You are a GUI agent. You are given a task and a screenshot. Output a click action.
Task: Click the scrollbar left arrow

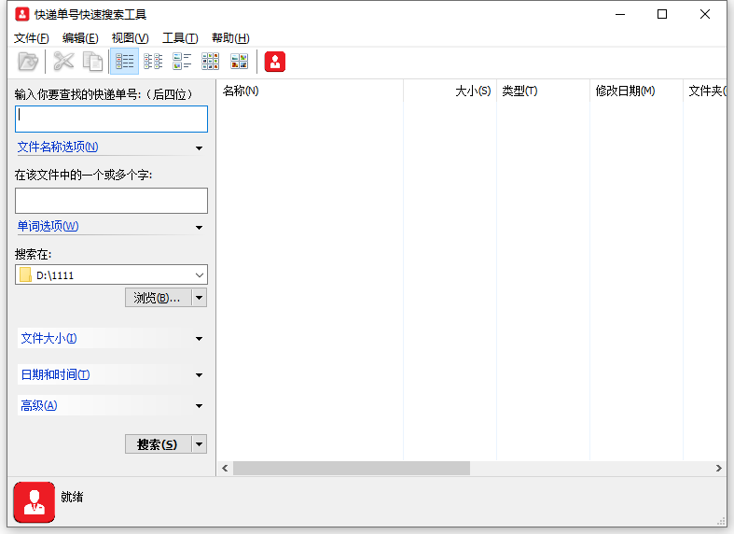pos(225,468)
